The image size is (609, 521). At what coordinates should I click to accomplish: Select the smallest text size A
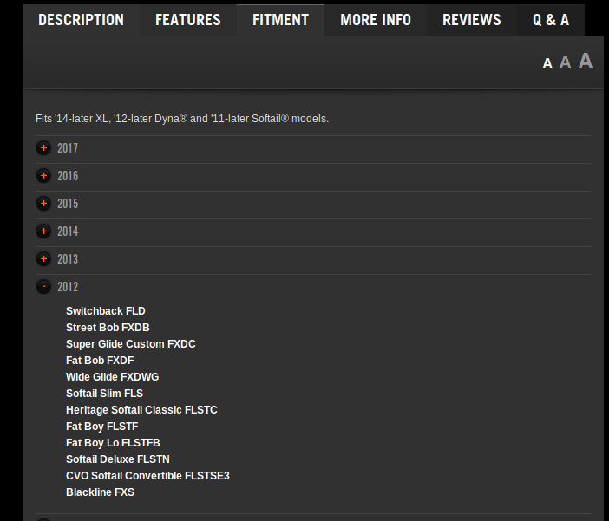pos(547,63)
